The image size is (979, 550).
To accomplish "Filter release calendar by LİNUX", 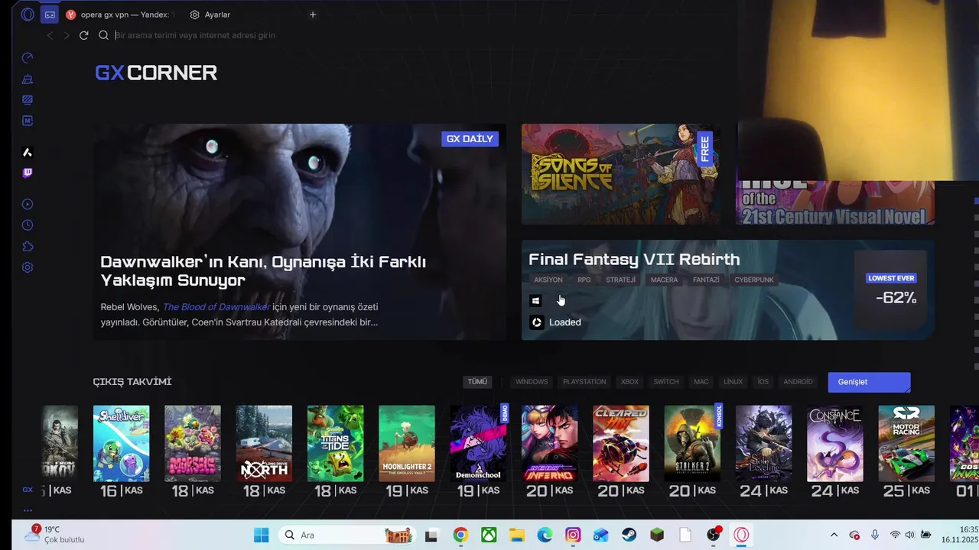I will pos(733,382).
